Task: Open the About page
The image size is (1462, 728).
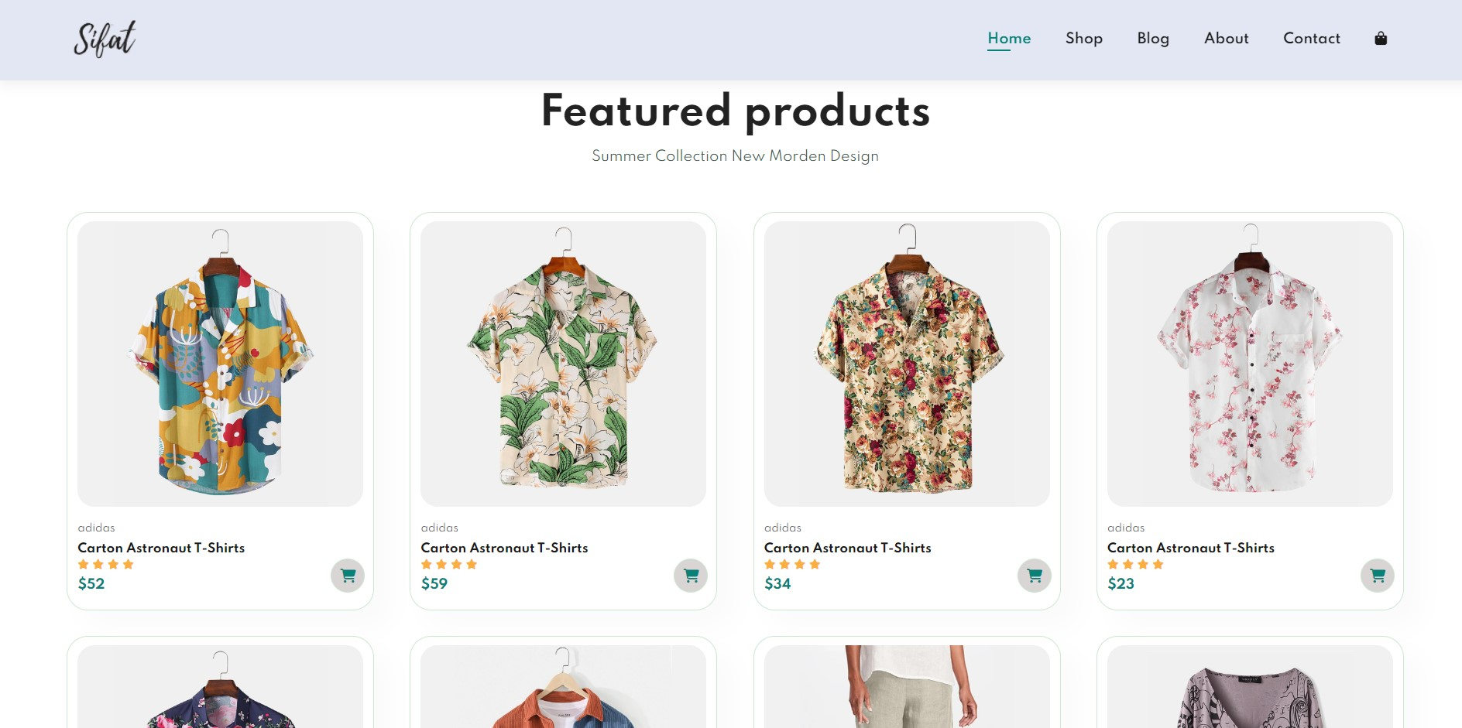Action: (x=1226, y=39)
